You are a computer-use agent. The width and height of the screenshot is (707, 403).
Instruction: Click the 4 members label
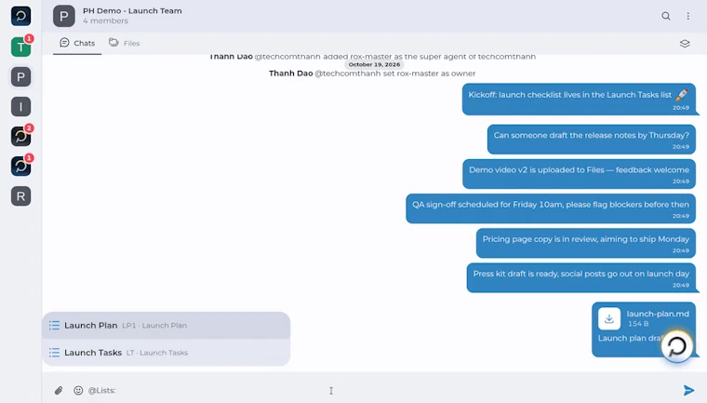click(x=105, y=20)
